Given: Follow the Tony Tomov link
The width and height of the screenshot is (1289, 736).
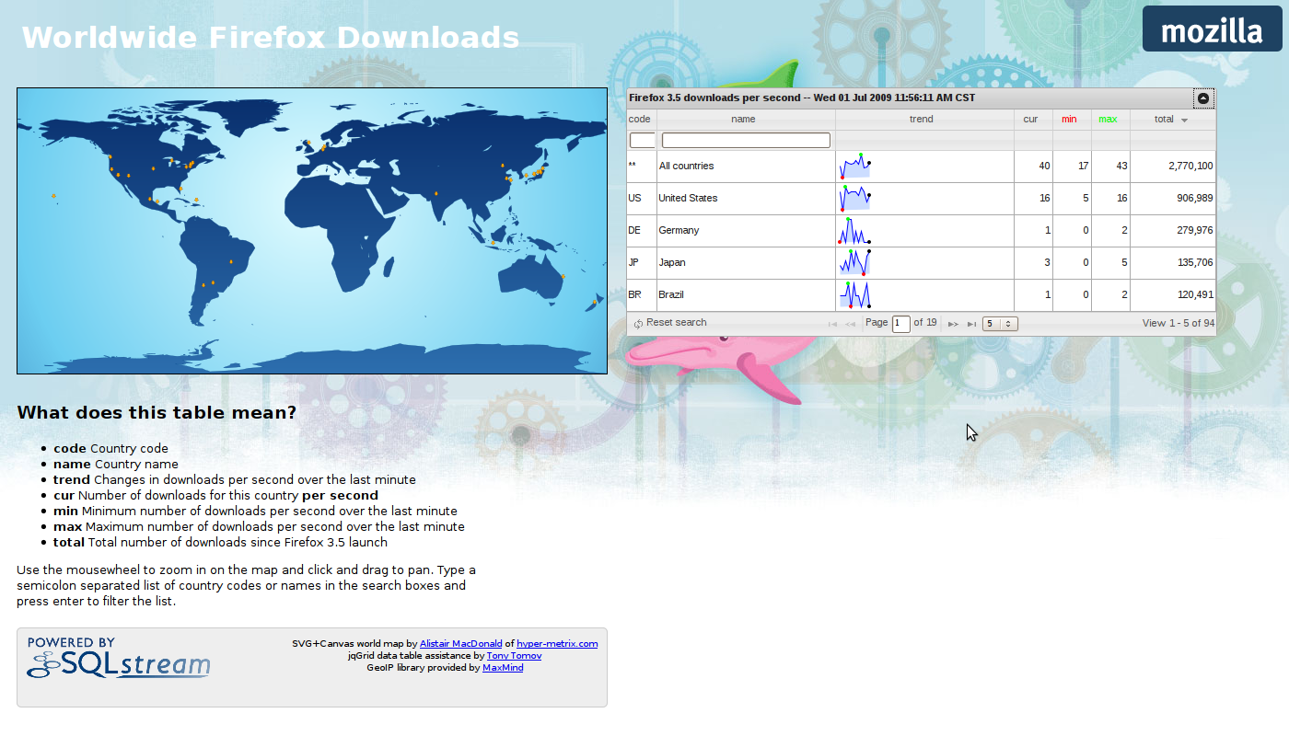Looking at the screenshot, I should tap(514, 656).
